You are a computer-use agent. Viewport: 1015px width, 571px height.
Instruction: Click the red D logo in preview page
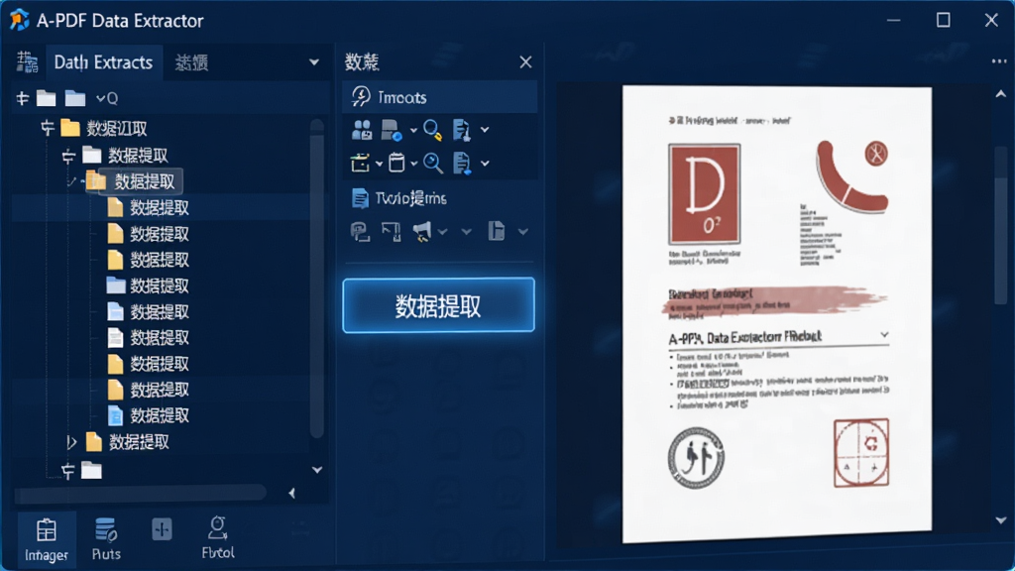705,193
